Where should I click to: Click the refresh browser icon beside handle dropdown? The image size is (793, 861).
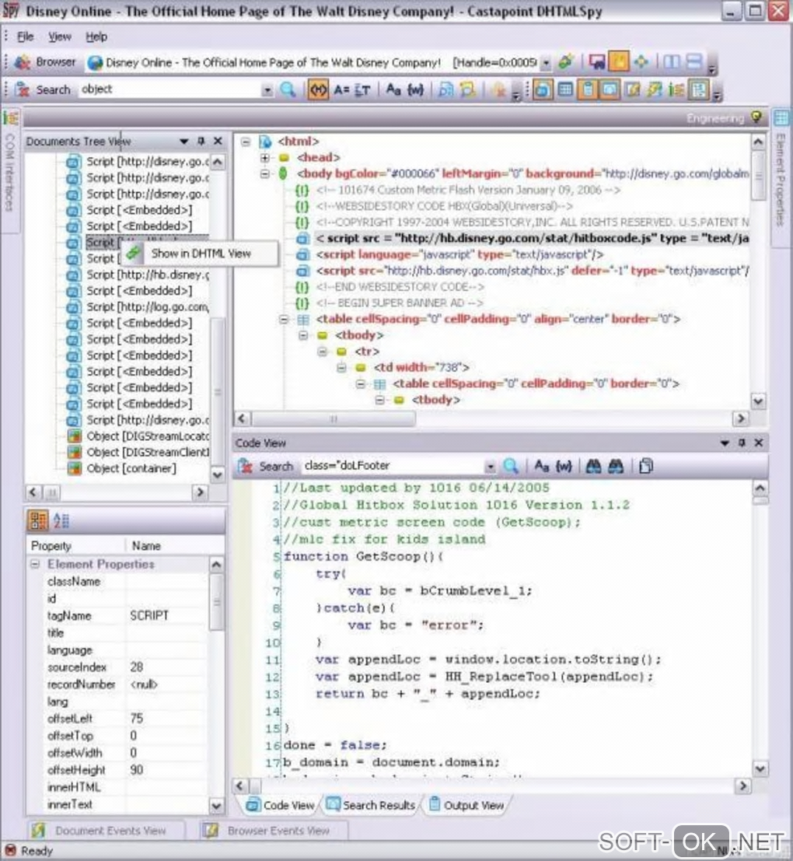tap(566, 62)
